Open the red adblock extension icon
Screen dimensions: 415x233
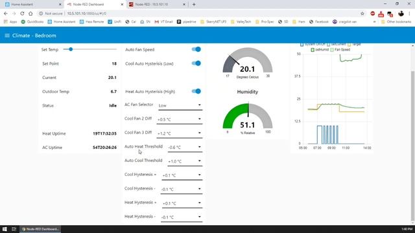click(x=373, y=14)
